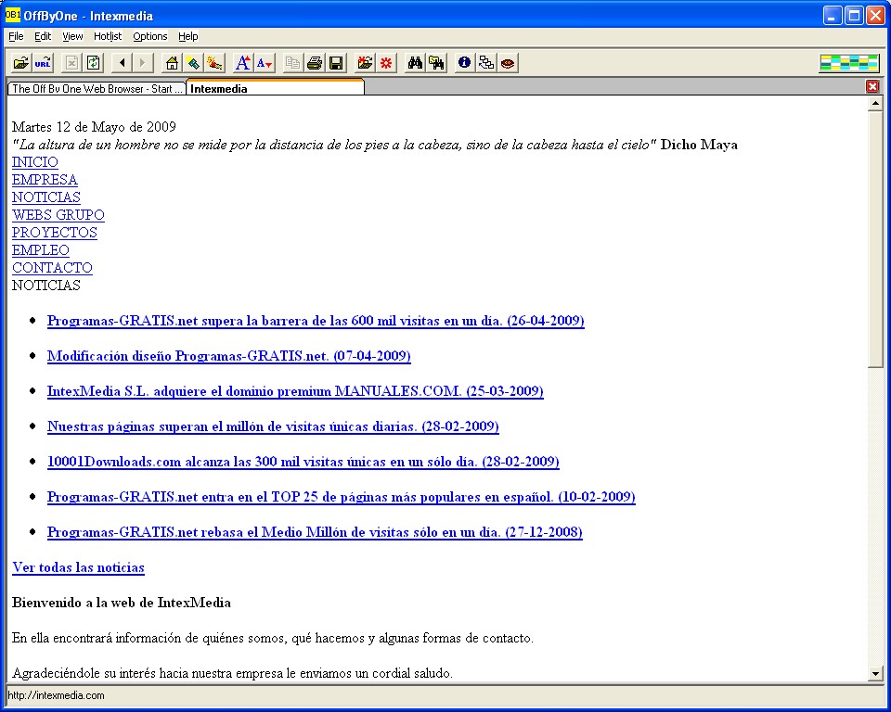Open the Modificación diseño news link
This screenshot has width=891, height=712.
point(229,356)
